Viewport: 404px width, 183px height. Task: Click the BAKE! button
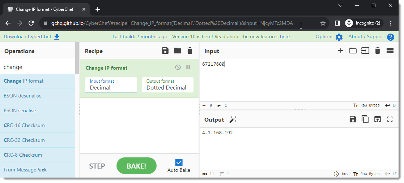click(x=137, y=166)
